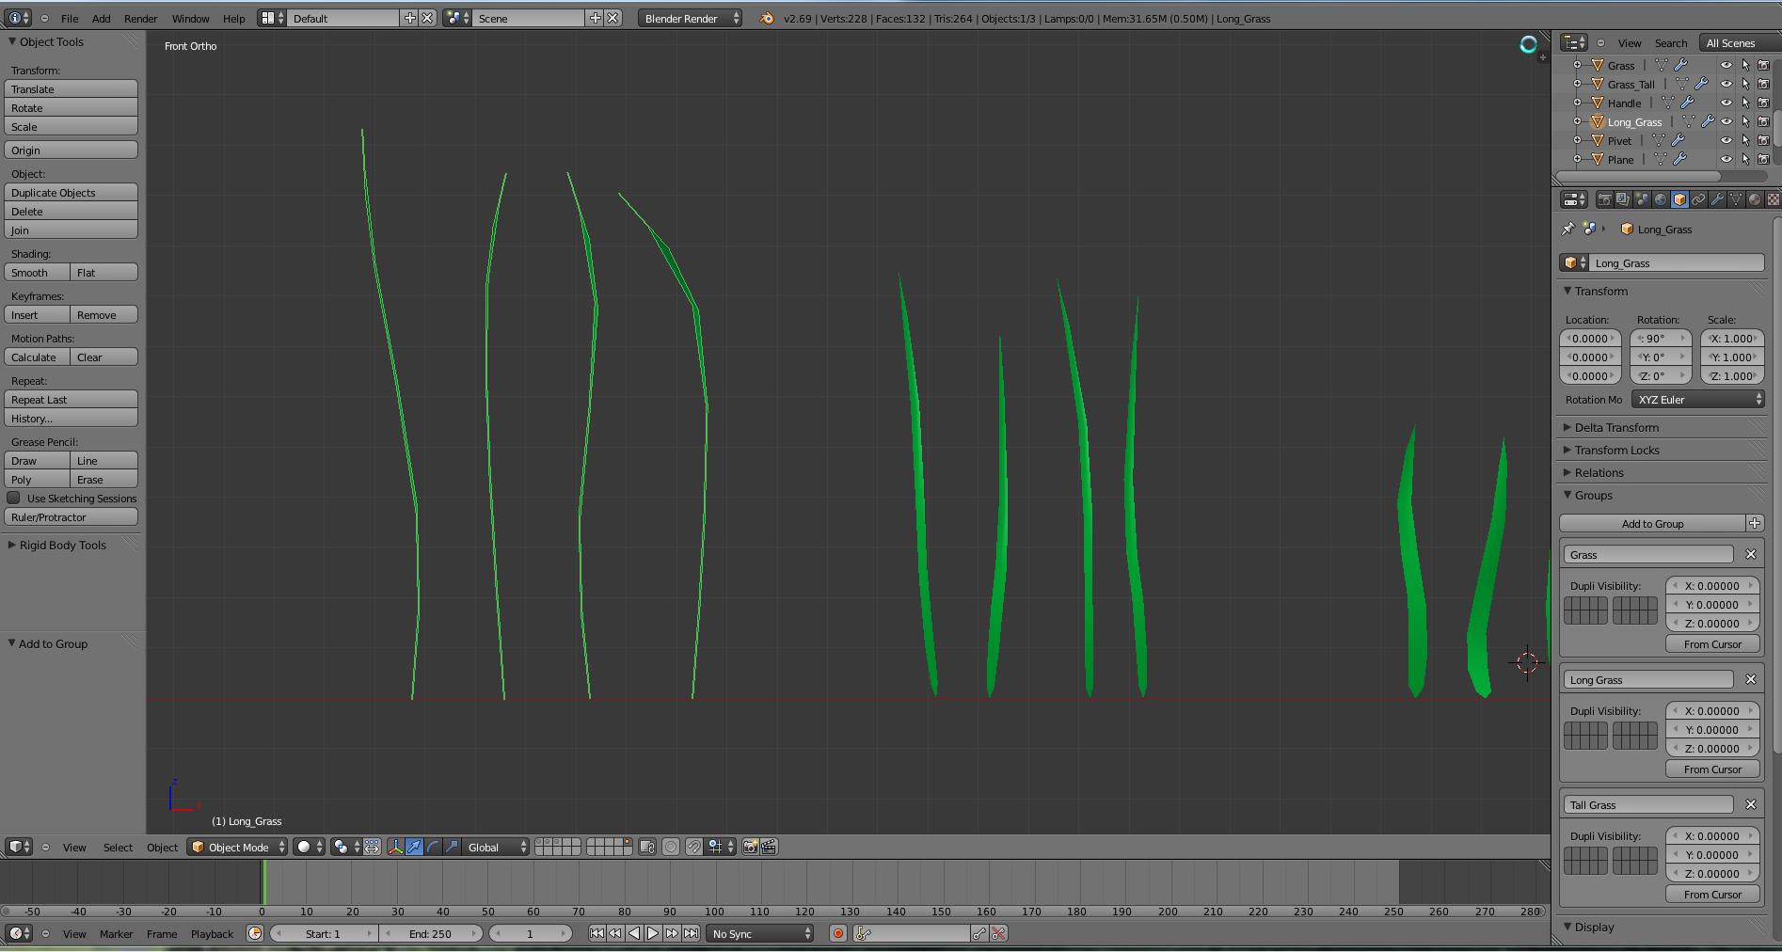Click the Add to Group button in properties

pyautogui.click(x=1651, y=523)
